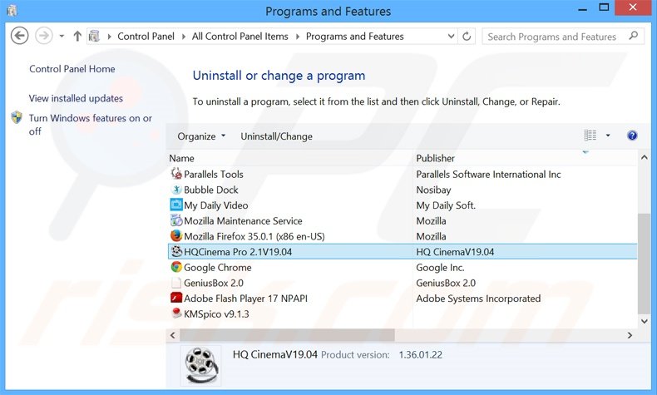Select Mozilla Firefox 35.0.1 icon
657x395 pixels.
tap(176, 236)
